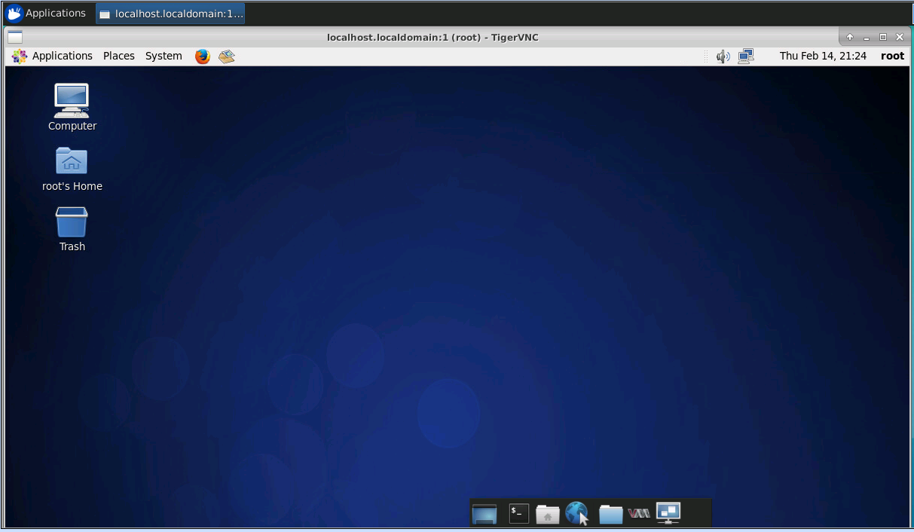Screen dimensions: 914x532
Task: Click the Thu Feb 14 clock
Action: 823,57
